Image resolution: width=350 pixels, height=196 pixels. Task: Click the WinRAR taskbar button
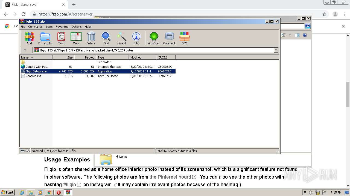click(68, 192)
